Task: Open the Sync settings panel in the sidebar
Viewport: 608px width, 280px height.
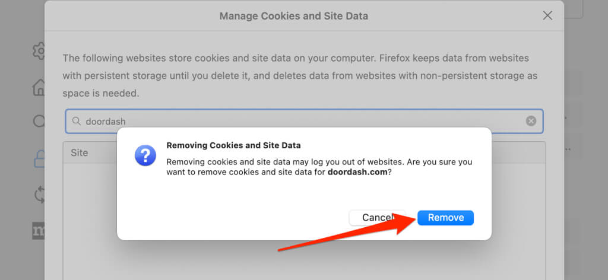Action: pyautogui.click(x=39, y=194)
